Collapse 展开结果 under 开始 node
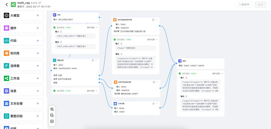The height and width of the screenshot is (129, 271). coord(92,27)
